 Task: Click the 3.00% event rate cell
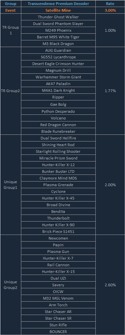coord(110,10)
